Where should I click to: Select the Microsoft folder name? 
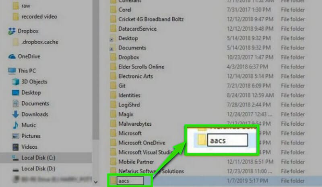pyautogui.click(x=130, y=133)
